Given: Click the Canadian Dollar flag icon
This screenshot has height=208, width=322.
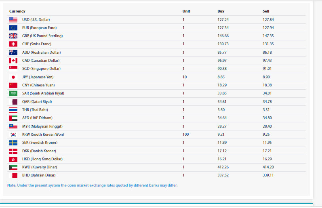Looking at the screenshot, I should pos(13,61).
